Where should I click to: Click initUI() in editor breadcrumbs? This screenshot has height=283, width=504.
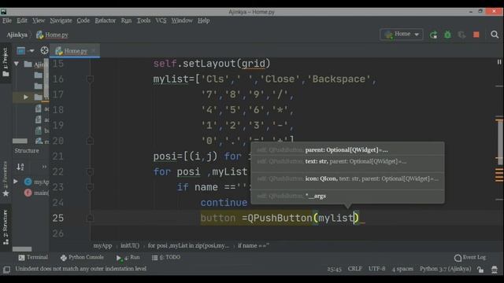(130, 245)
